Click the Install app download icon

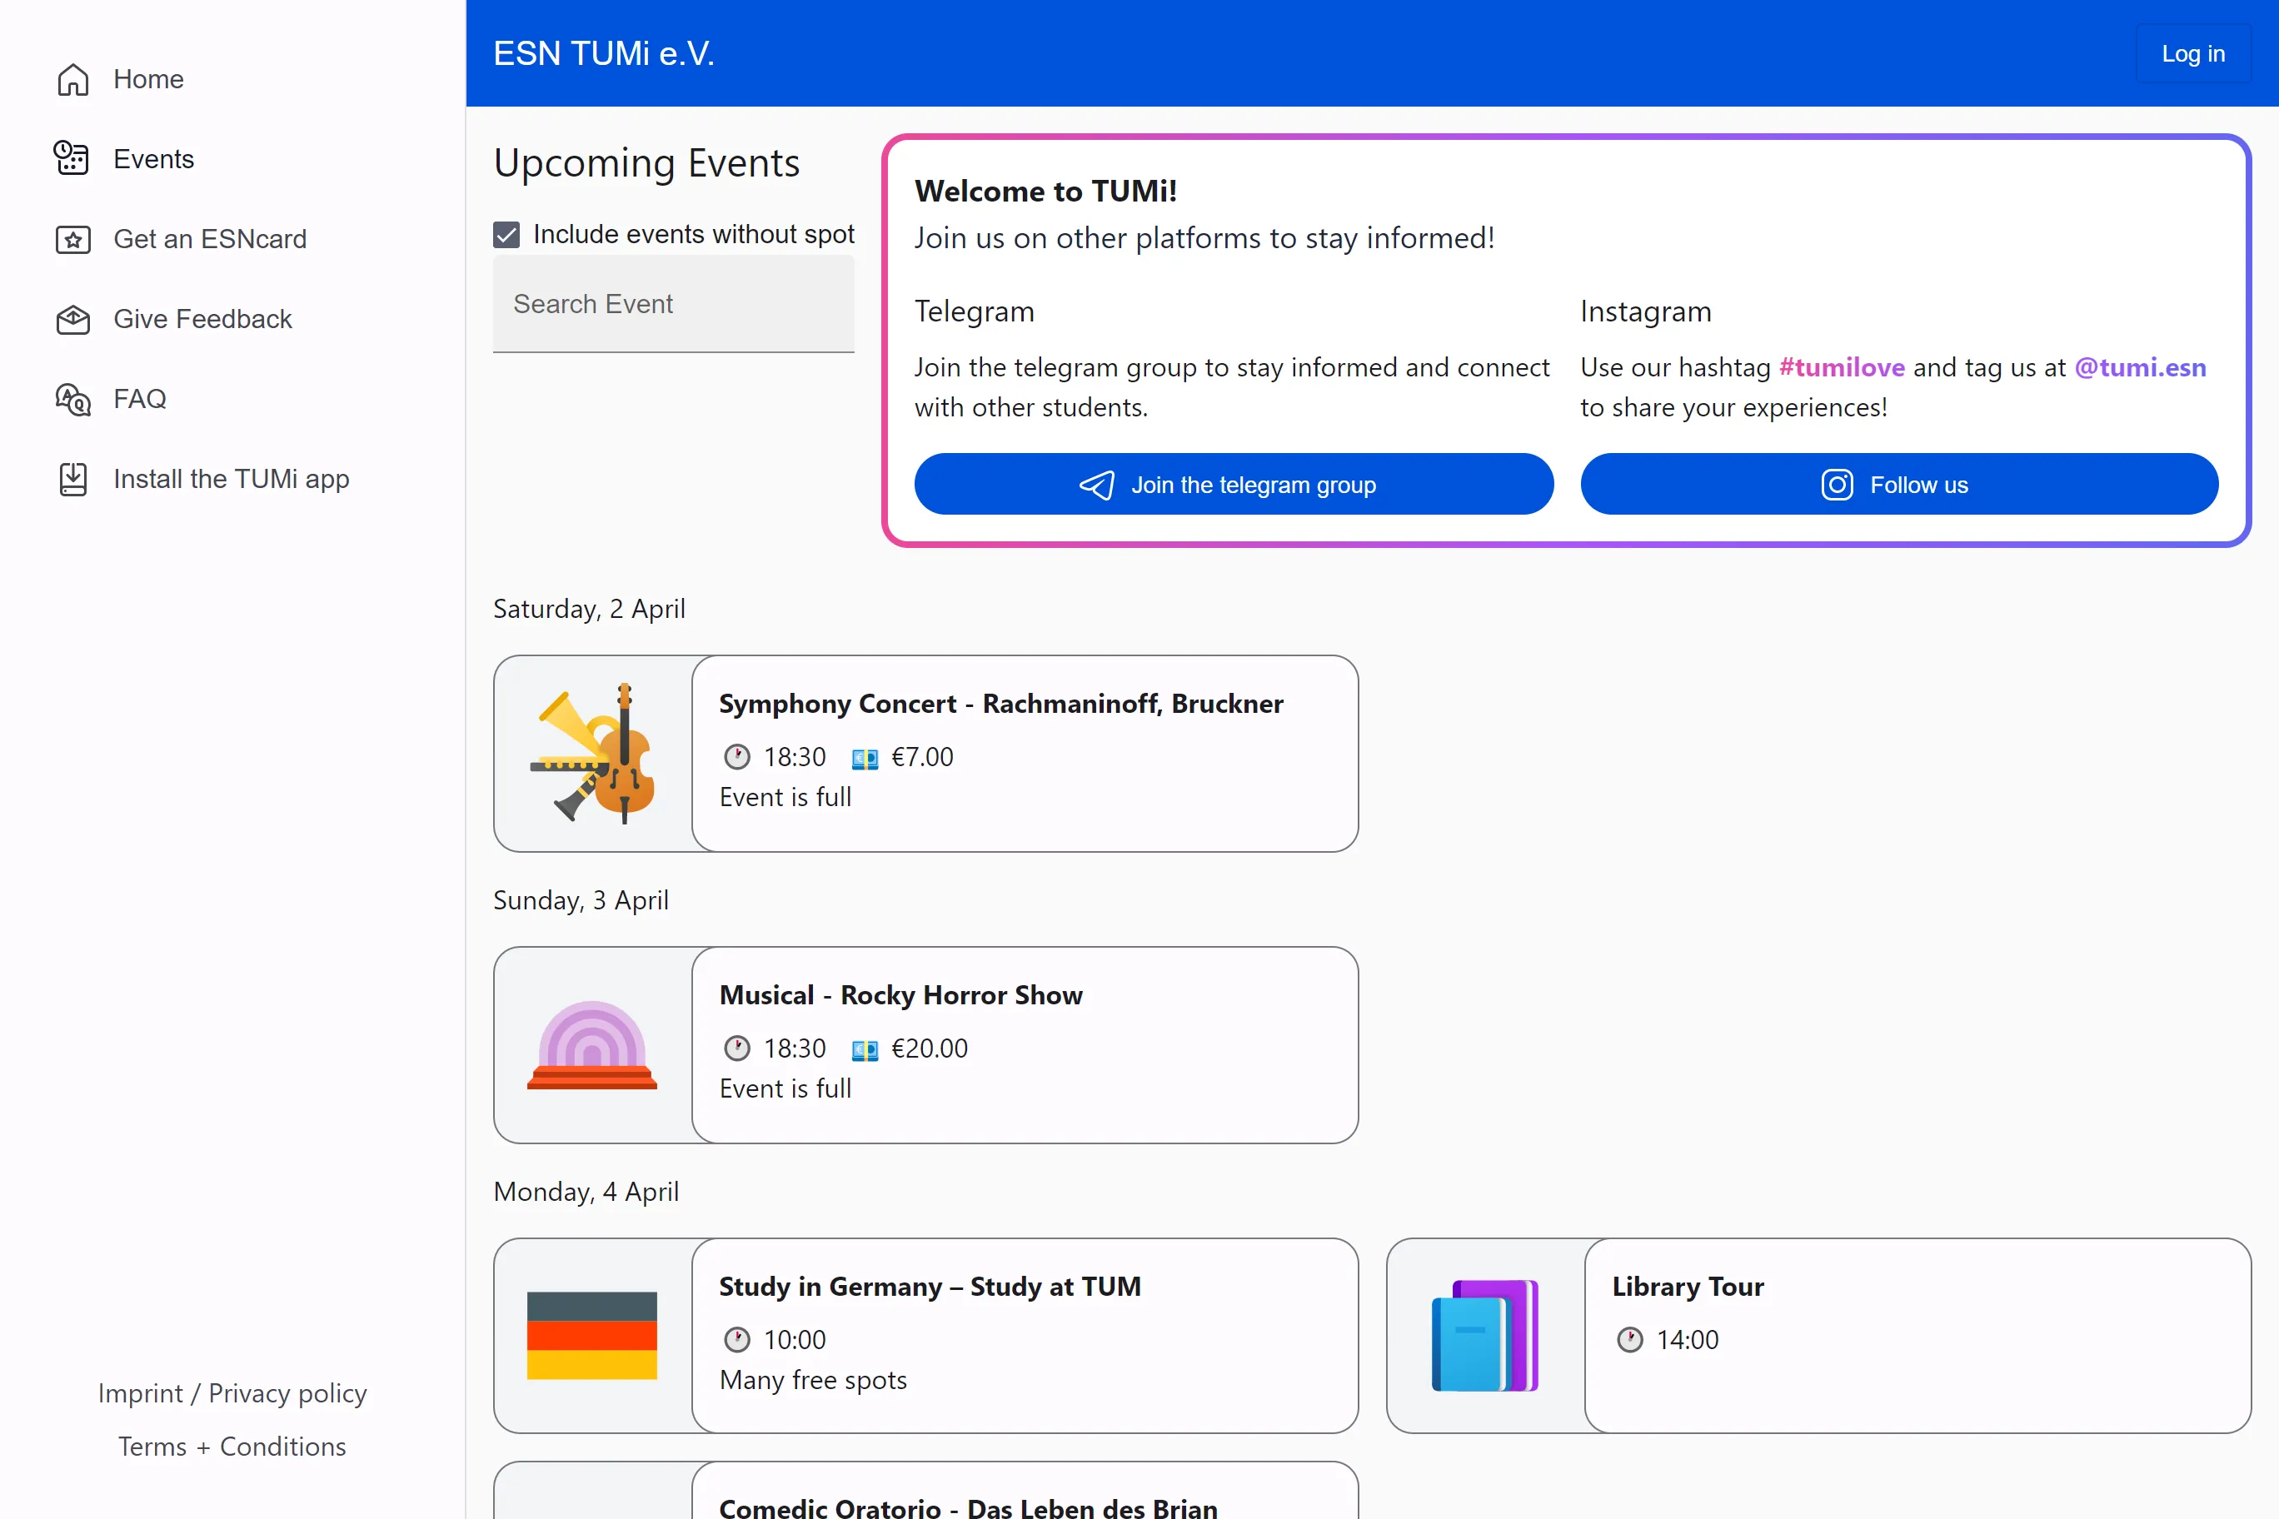(72, 479)
